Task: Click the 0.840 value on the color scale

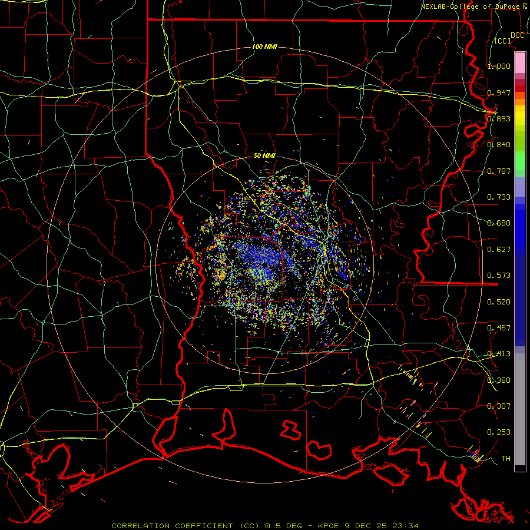Action: pyautogui.click(x=499, y=145)
